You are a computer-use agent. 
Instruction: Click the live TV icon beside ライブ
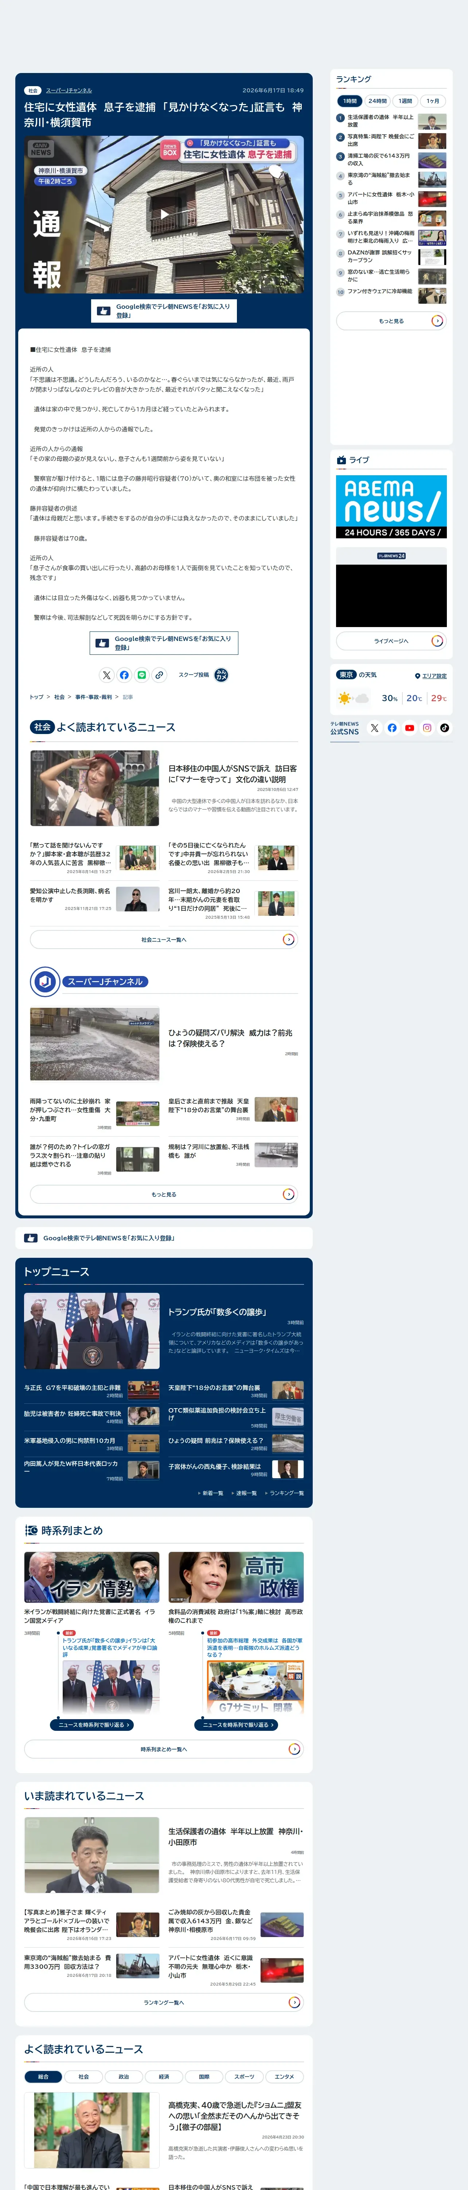pos(342,460)
